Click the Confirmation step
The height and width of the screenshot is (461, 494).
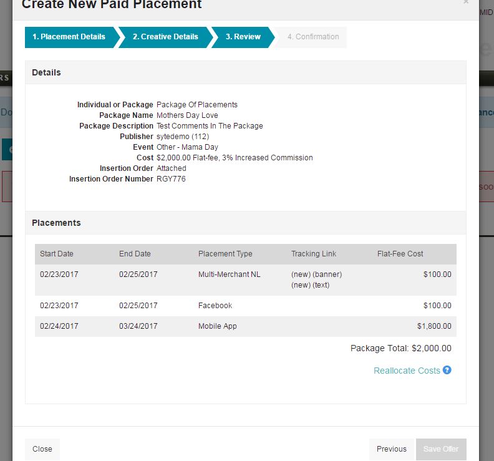tap(313, 37)
